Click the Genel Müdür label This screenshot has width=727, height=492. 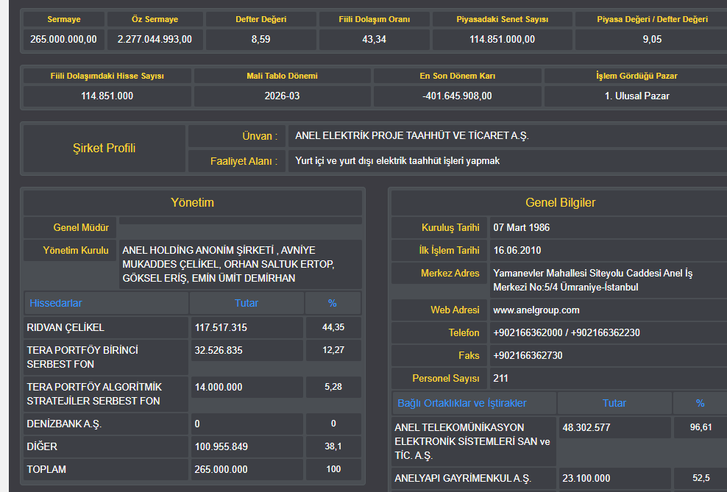point(81,227)
